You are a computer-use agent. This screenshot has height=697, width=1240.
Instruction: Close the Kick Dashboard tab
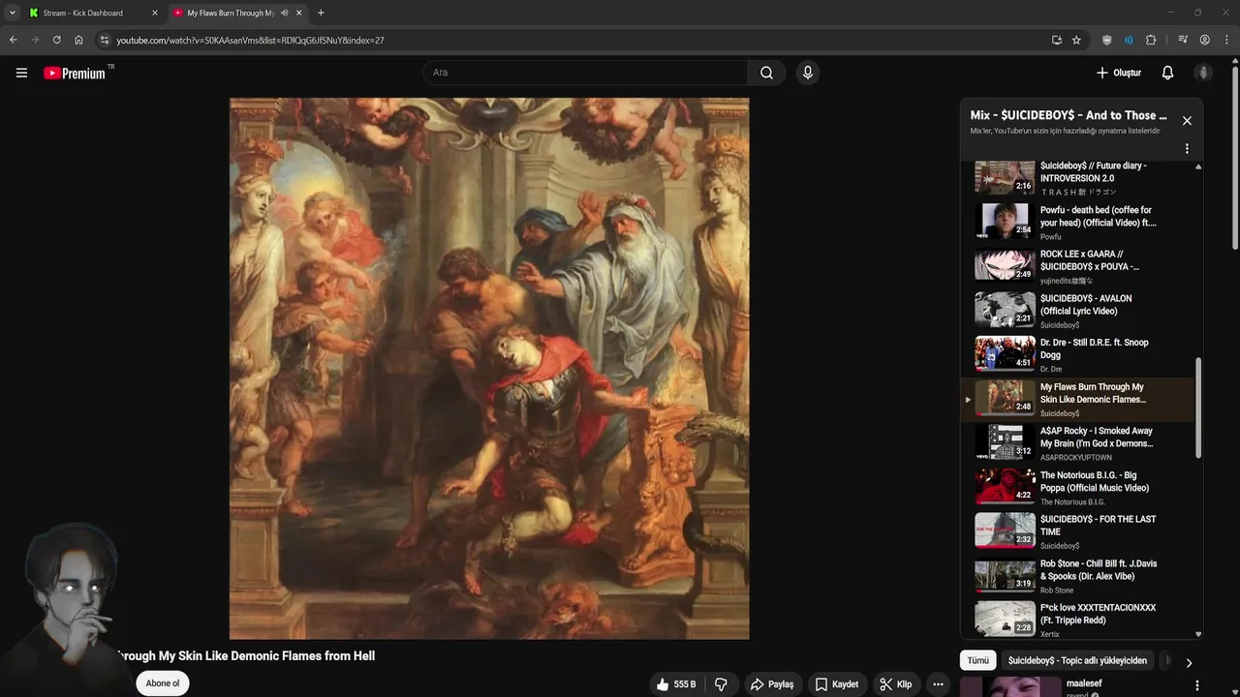tap(154, 13)
